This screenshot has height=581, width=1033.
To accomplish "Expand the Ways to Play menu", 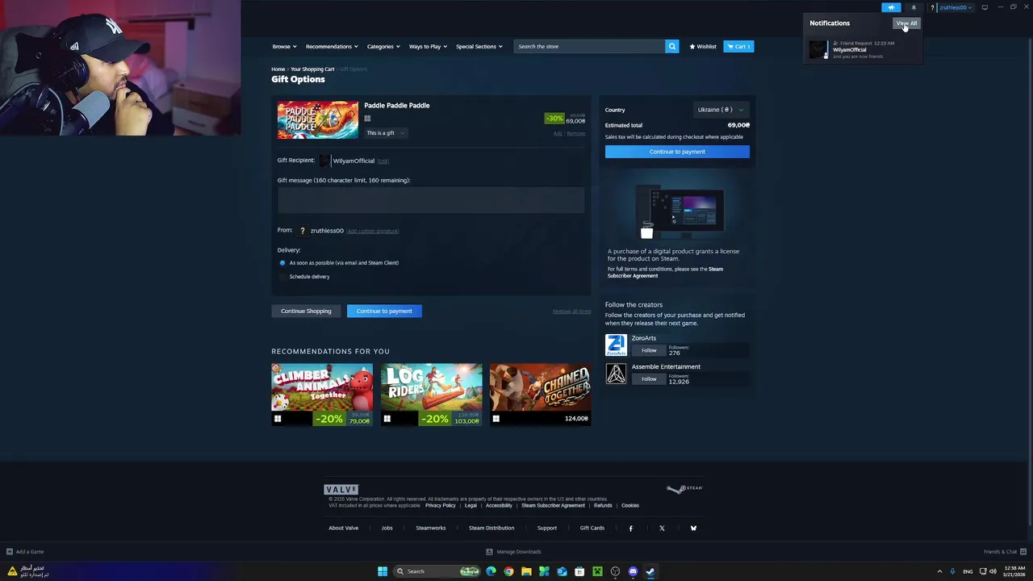I will click(428, 47).
